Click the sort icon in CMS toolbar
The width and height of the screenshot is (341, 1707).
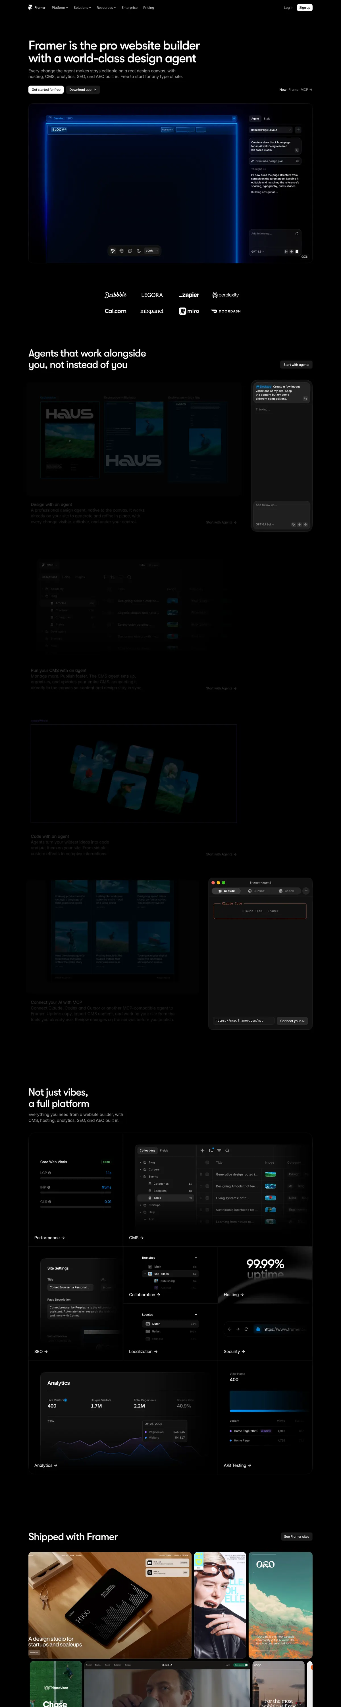[x=211, y=1150]
